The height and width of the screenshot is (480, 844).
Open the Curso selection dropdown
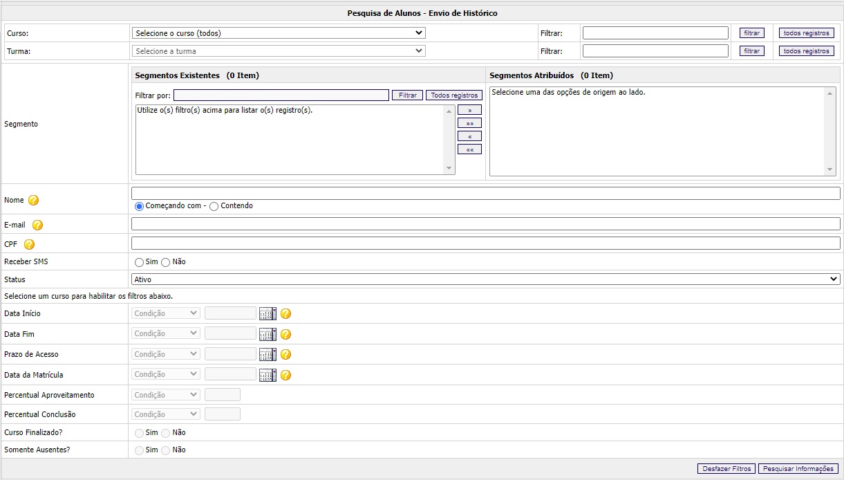[x=279, y=33]
